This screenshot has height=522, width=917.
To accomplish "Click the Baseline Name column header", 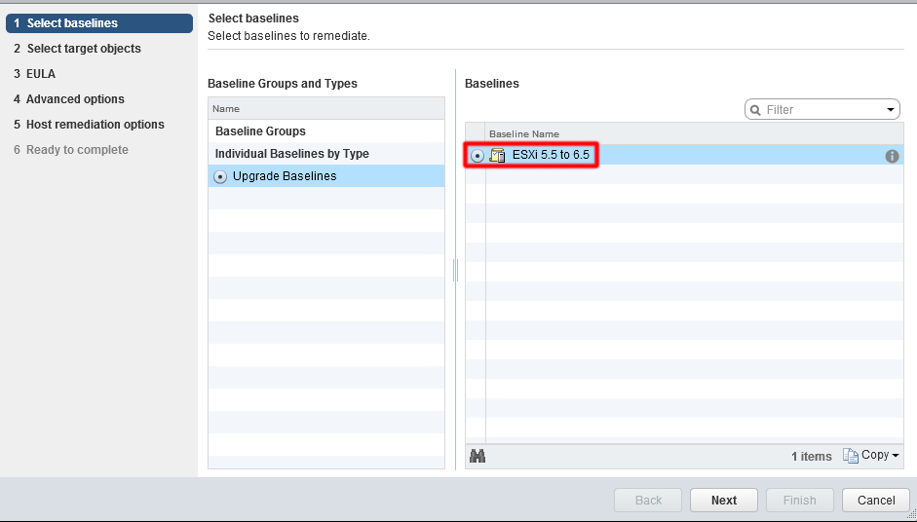I will click(694, 133).
